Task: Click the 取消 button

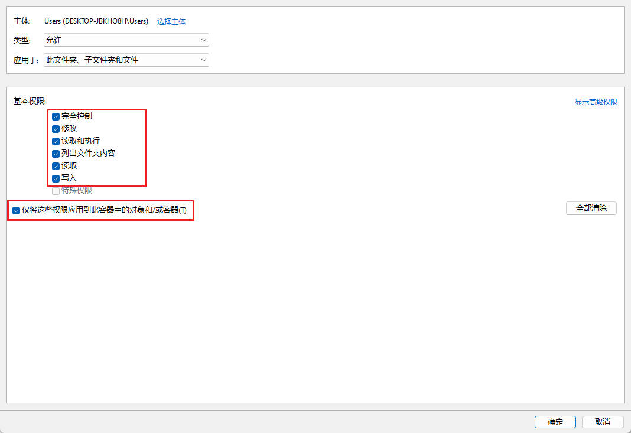Action: click(x=603, y=422)
